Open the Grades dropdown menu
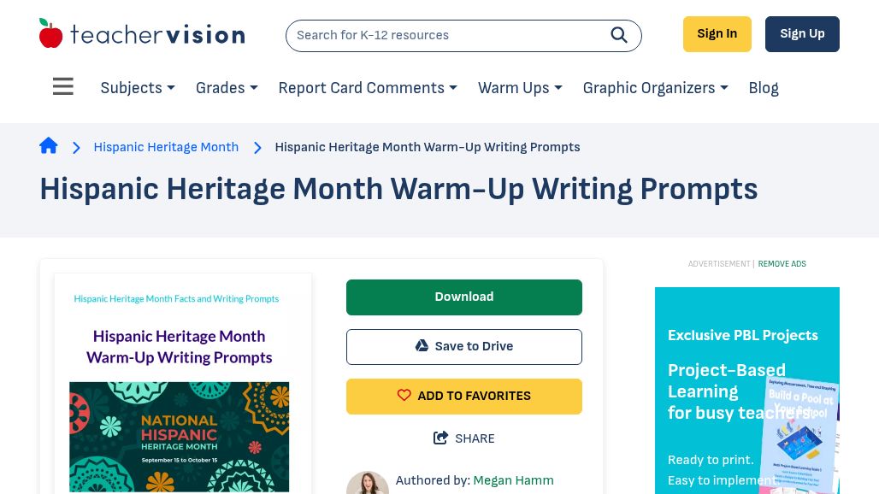 coord(227,88)
